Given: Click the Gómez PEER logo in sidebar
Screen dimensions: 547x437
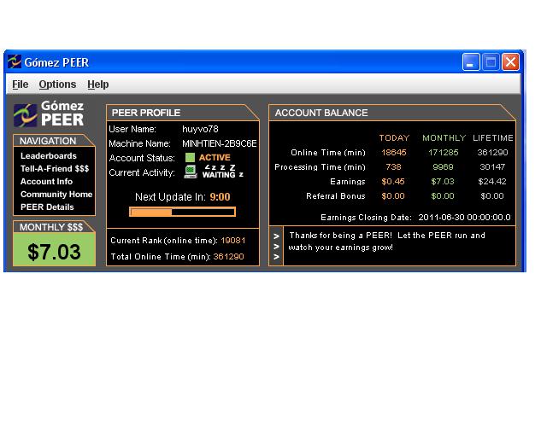Looking at the screenshot, I should pos(49,114).
